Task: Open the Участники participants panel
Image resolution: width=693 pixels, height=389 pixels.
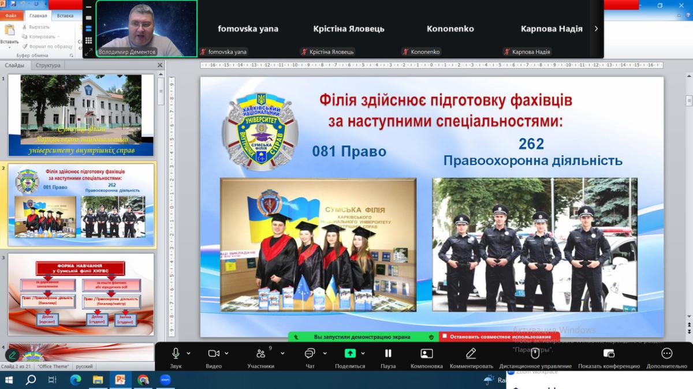Action: tap(260, 353)
